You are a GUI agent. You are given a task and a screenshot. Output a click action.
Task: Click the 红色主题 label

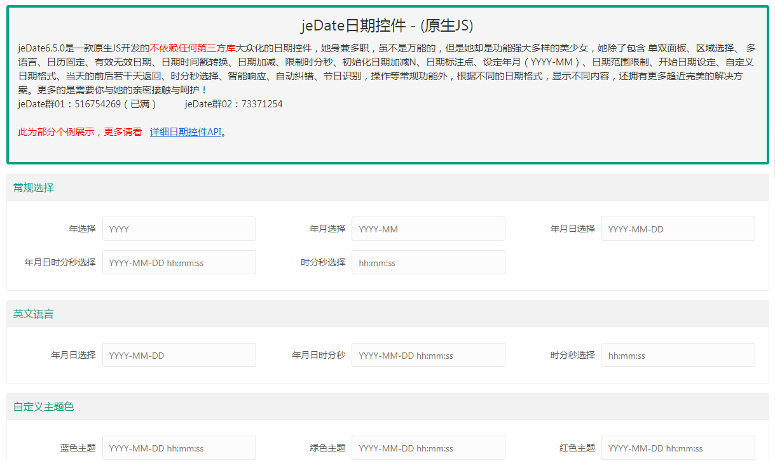[x=577, y=448]
